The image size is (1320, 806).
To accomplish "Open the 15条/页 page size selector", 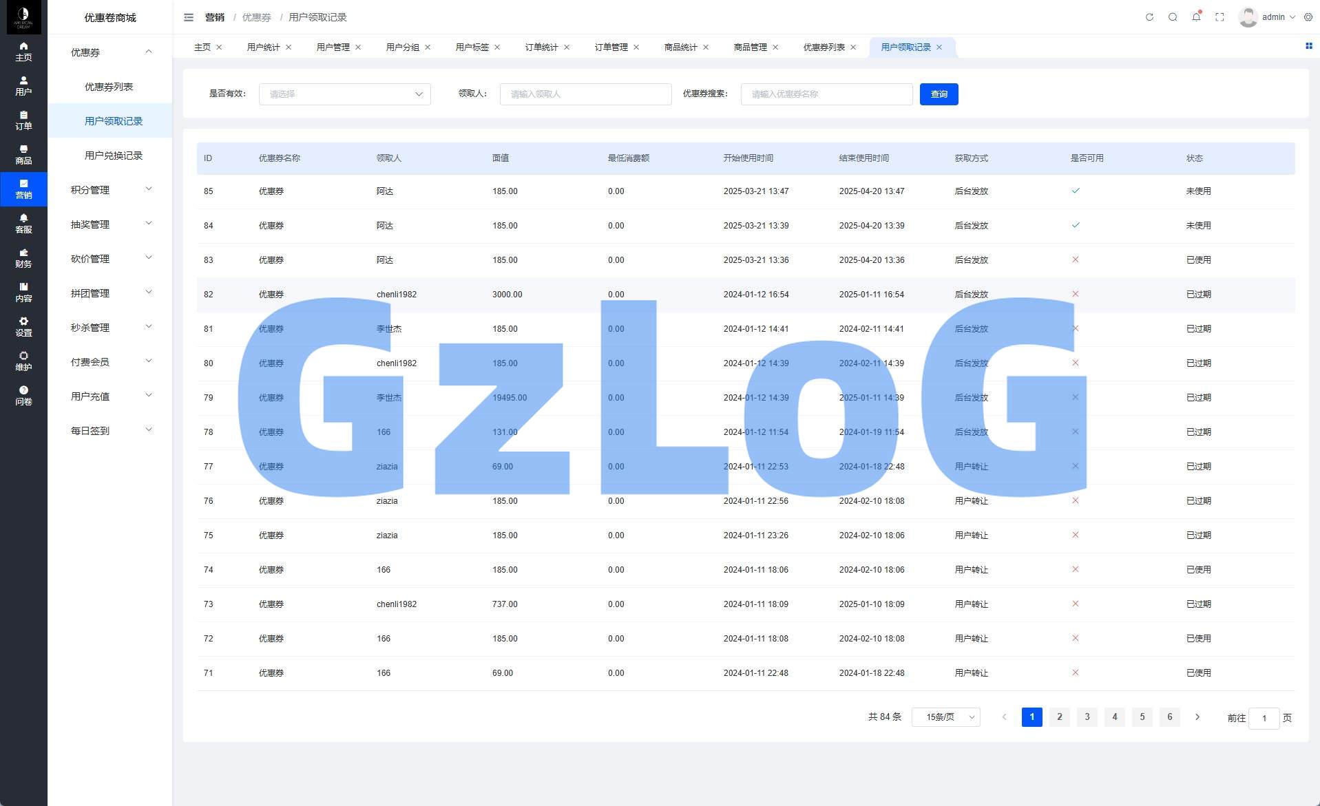I will point(945,717).
